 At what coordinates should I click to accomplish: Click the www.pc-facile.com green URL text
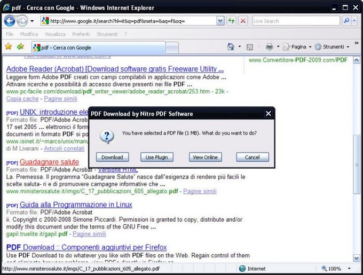(108, 91)
